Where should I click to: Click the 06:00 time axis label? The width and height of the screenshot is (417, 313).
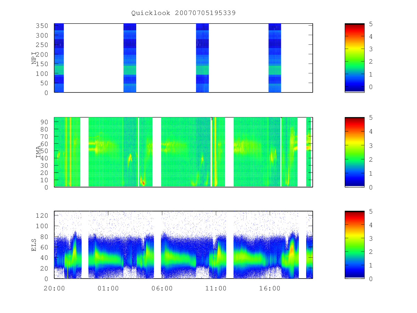pos(162,288)
